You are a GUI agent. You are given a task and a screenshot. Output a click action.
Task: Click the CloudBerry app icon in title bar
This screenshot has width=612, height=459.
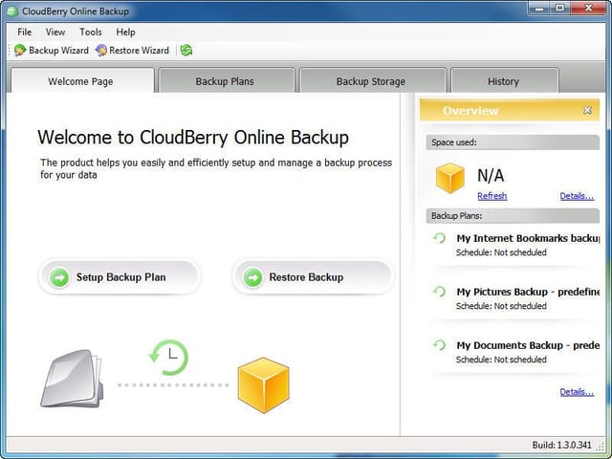tap(12, 11)
